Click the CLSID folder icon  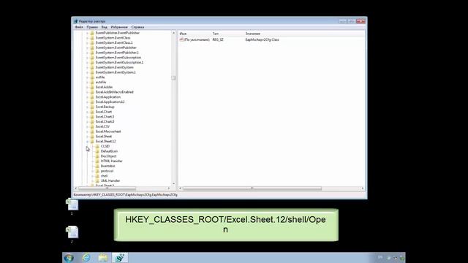97,146
